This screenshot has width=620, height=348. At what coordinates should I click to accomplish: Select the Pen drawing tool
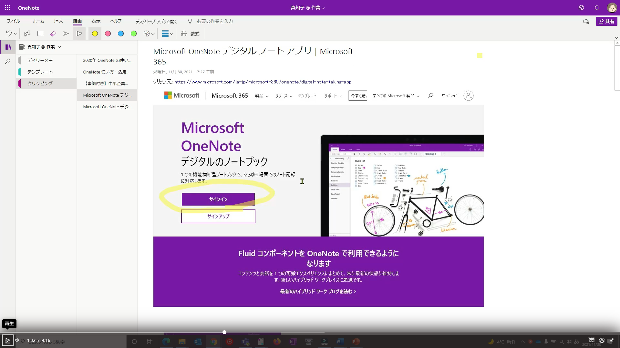(66, 34)
